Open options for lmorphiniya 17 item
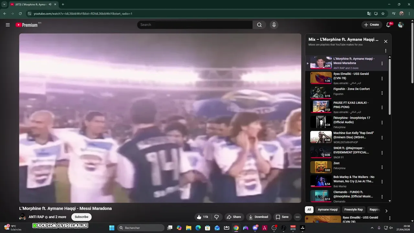This screenshot has width=414, height=233. pos(382,123)
